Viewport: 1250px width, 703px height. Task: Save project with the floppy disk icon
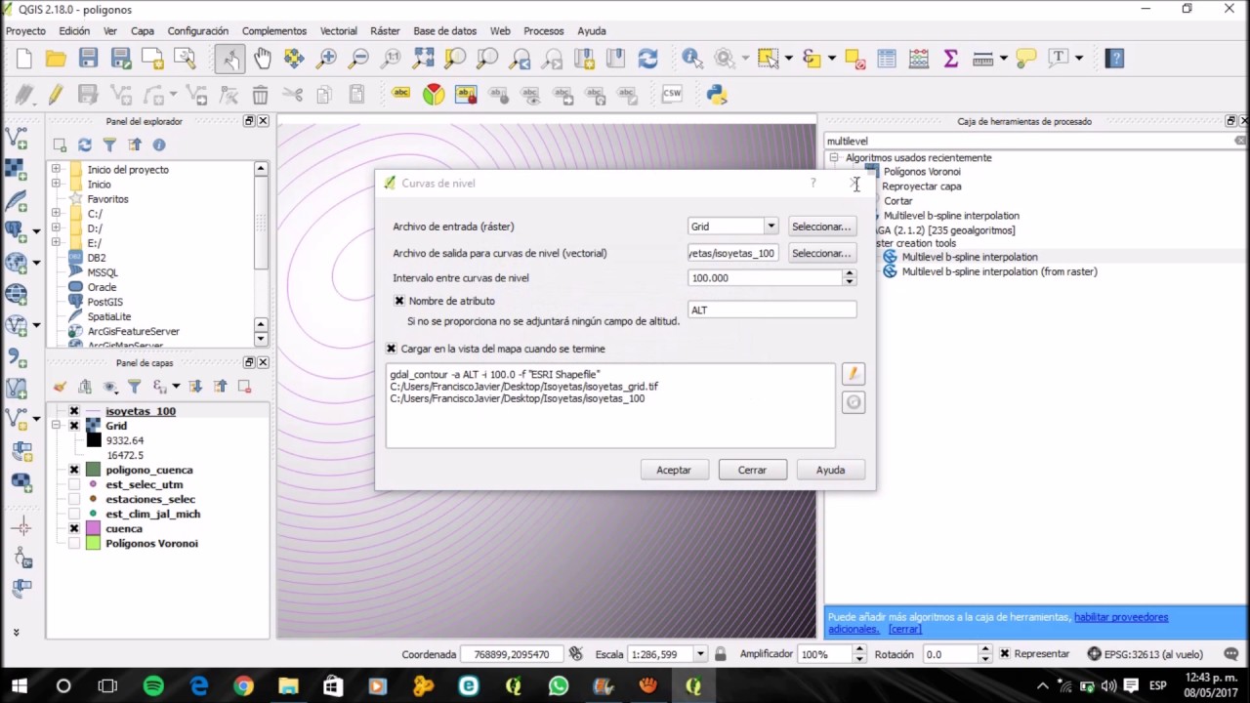tap(89, 59)
